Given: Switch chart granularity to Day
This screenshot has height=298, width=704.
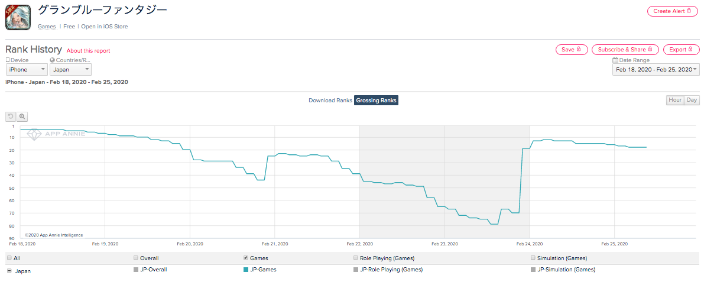Looking at the screenshot, I should coord(692,100).
